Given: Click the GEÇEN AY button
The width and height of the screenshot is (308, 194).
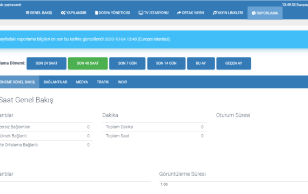Looking at the screenshot, I should click(234, 63).
